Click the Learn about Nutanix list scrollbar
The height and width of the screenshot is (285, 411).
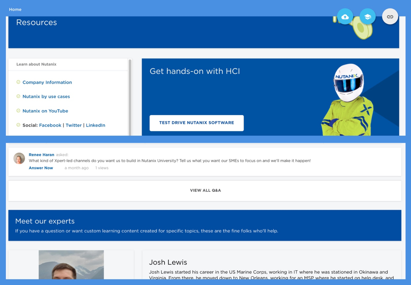(x=130, y=97)
